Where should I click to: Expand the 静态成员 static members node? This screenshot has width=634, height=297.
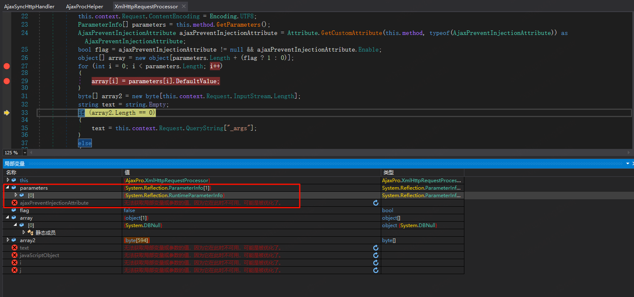coord(24,233)
